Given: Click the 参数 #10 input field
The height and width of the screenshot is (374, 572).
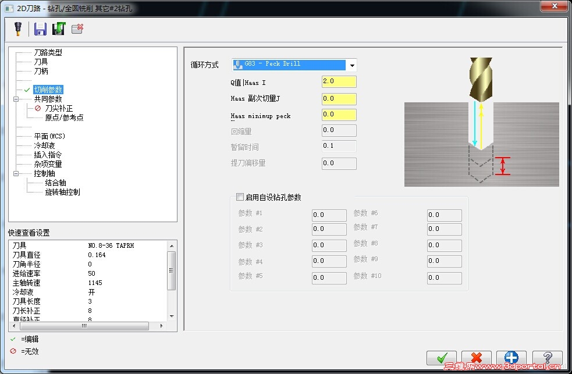Looking at the screenshot, I should click(x=445, y=278).
